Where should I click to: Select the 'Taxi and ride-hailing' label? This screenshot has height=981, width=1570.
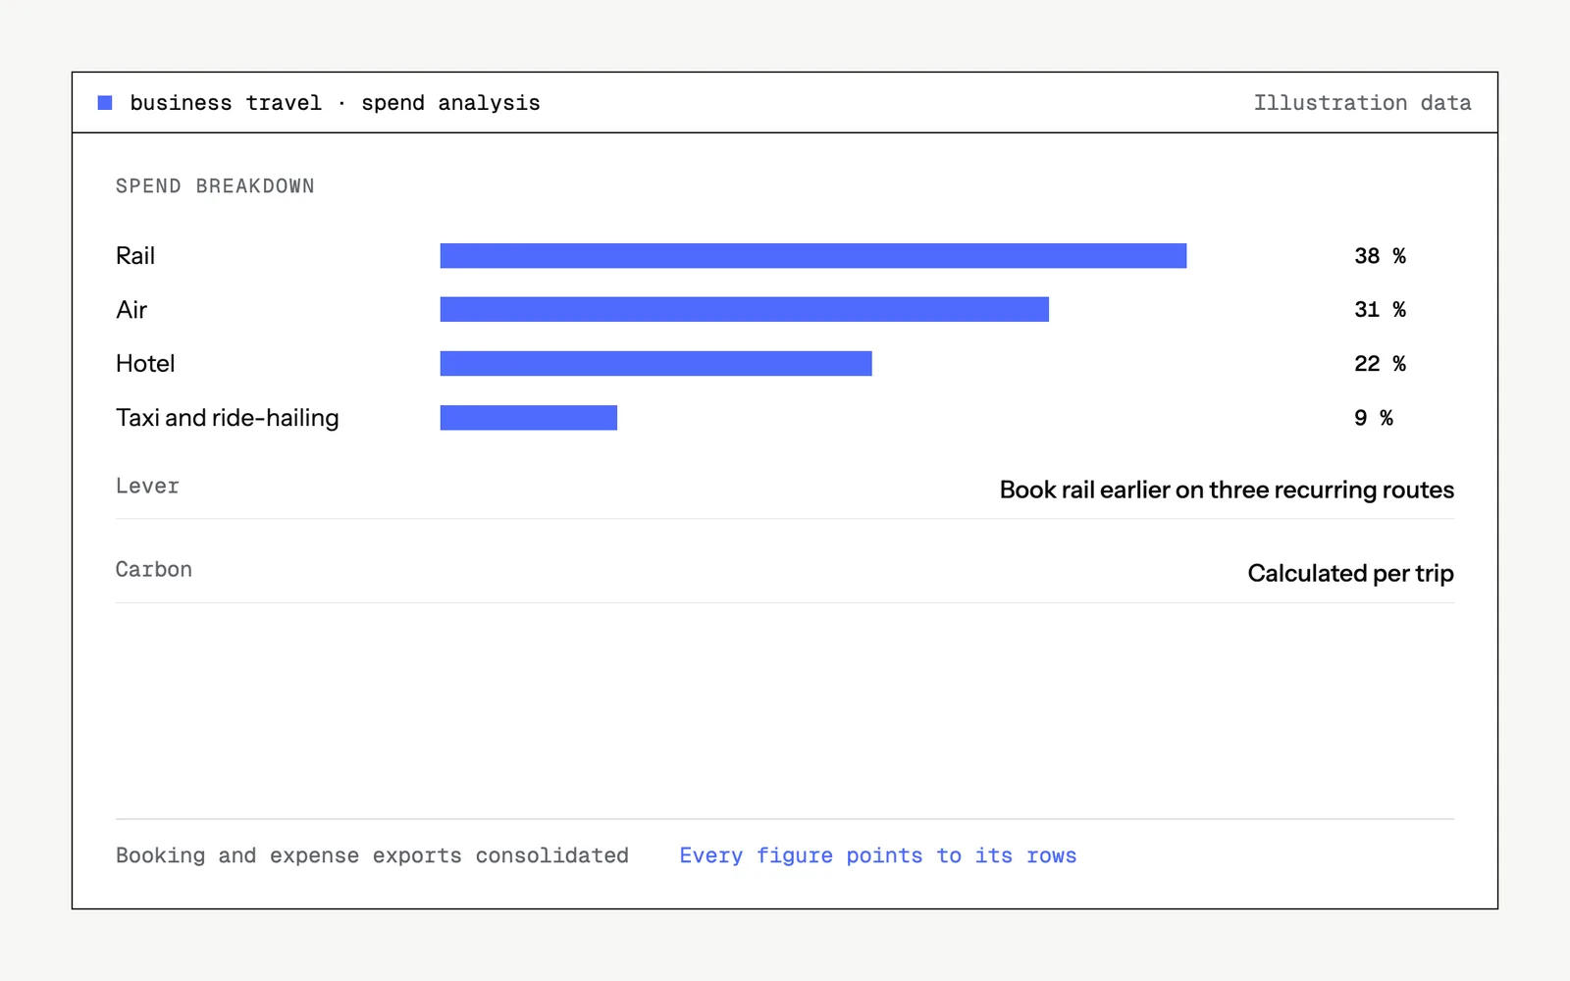click(228, 418)
